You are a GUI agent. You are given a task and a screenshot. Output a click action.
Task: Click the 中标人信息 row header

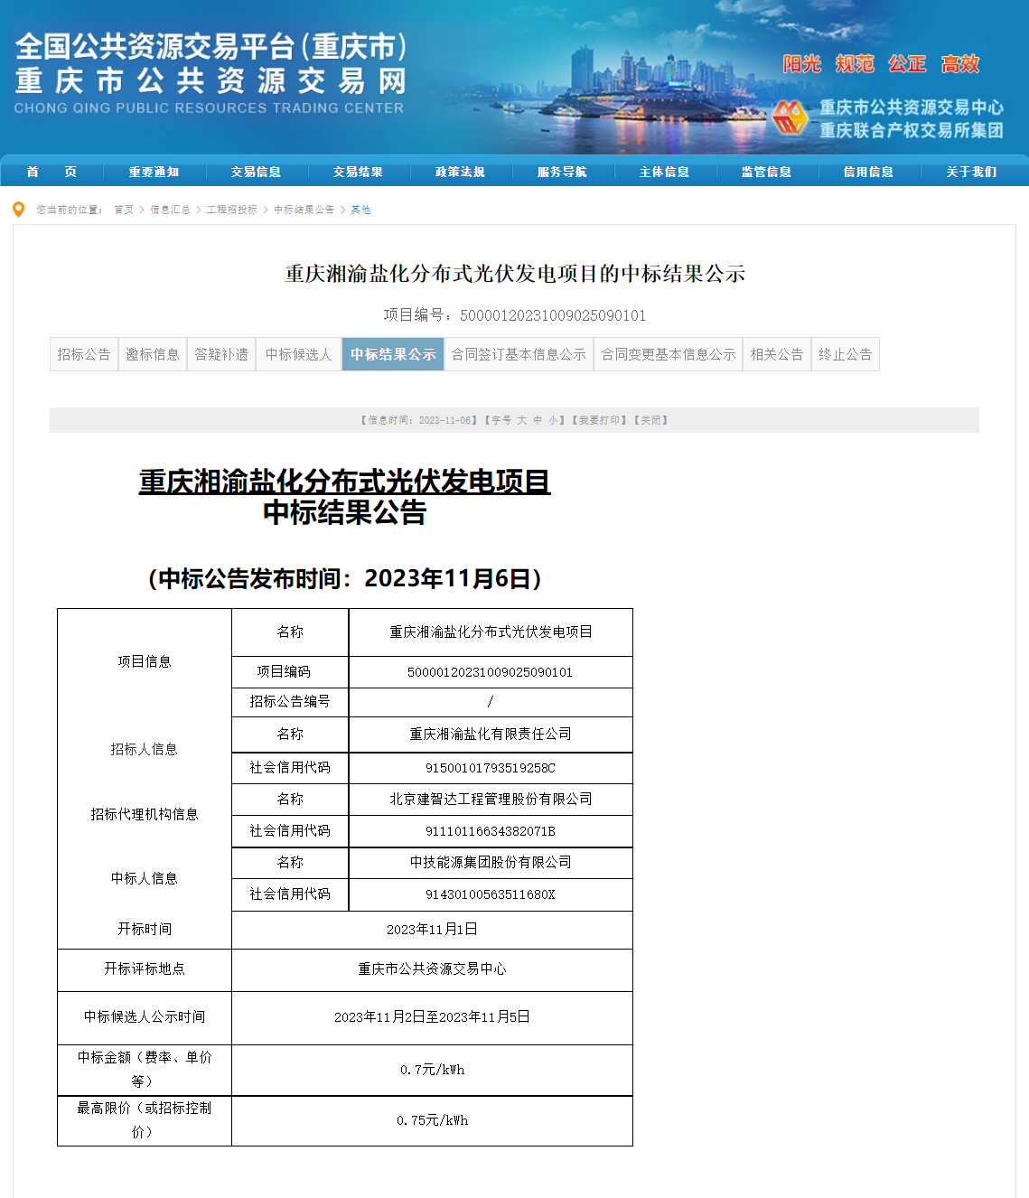point(145,878)
